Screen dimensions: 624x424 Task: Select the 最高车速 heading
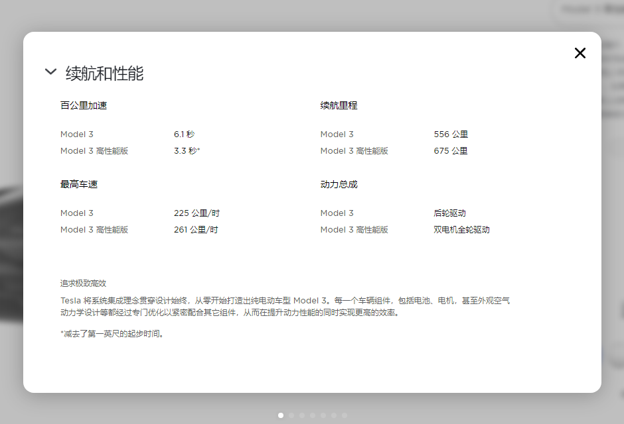tap(79, 184)
